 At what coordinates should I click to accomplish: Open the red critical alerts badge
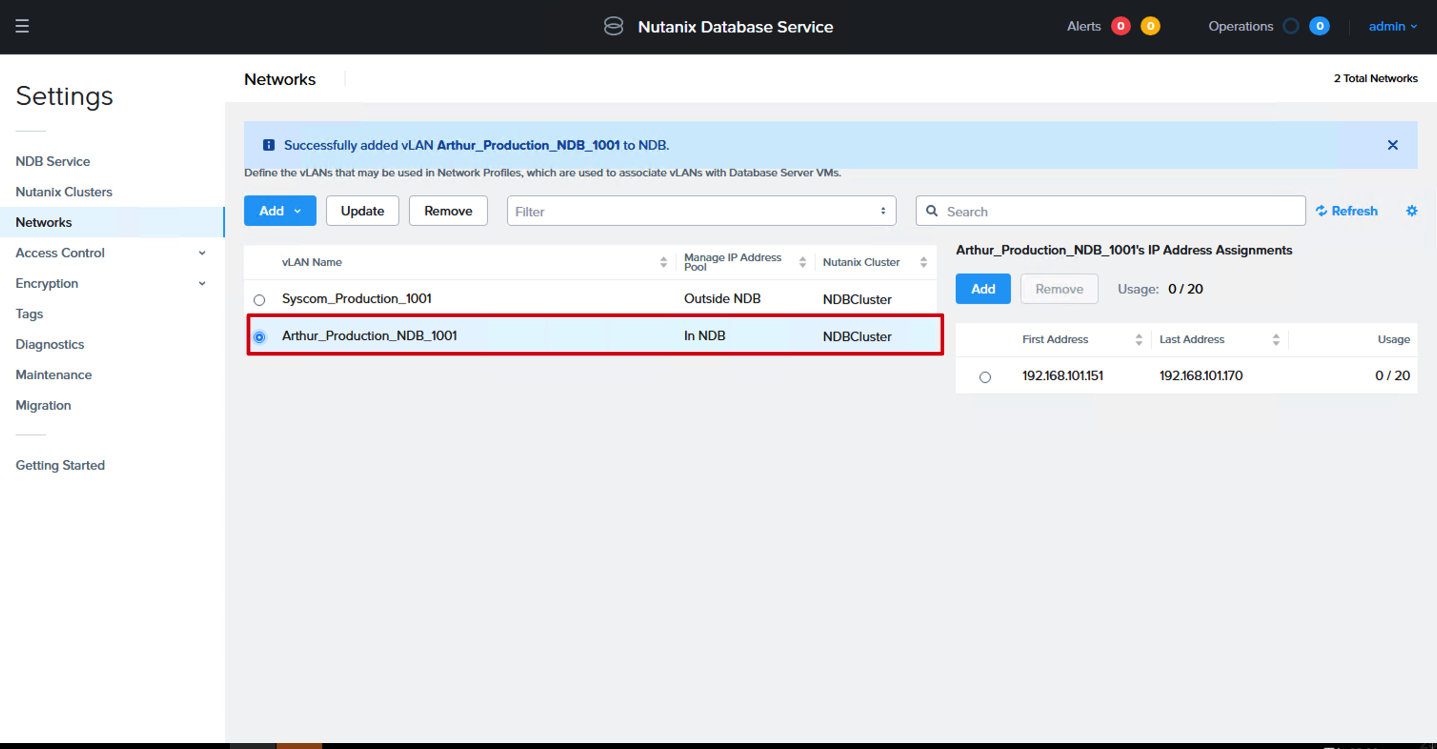pyautogui.click(x=1120, y=26)
